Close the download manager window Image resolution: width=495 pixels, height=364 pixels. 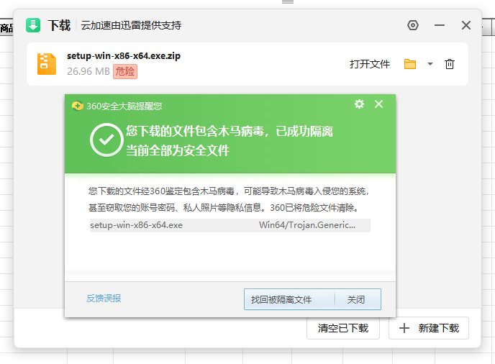(466, 25)
